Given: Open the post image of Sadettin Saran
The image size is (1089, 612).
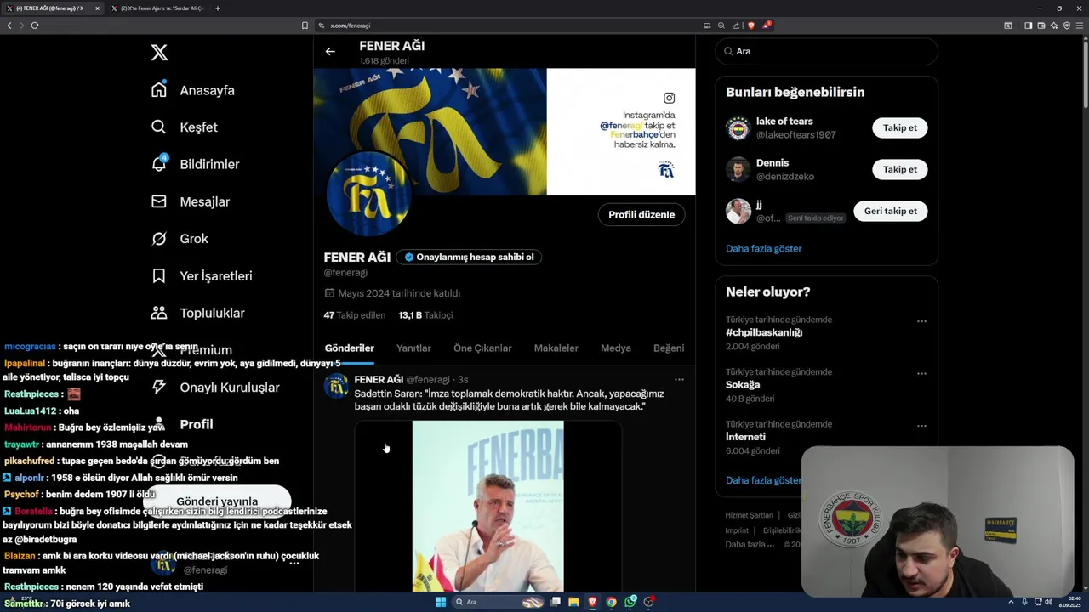Looking at the screenshot, I should [487, 506].
